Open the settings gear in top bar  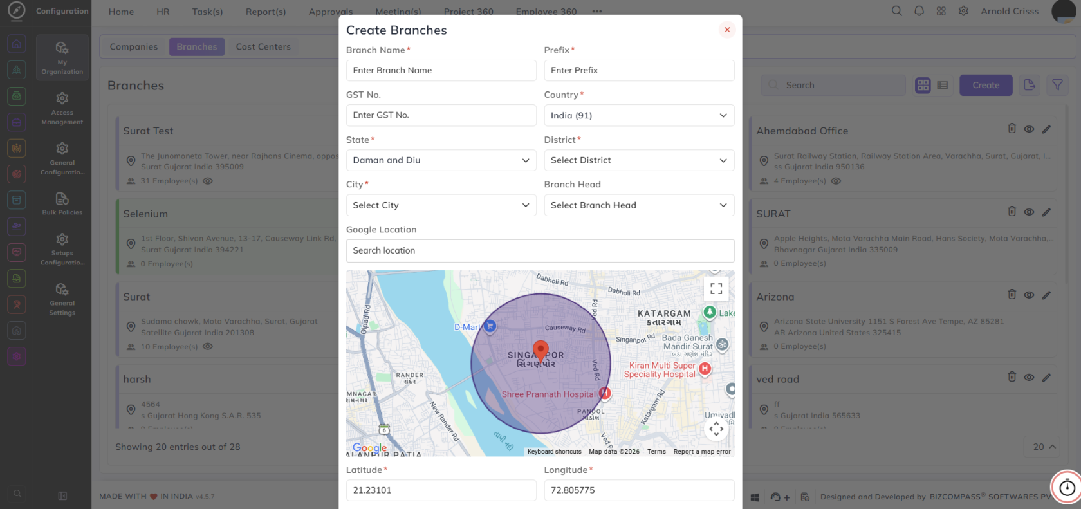pyautogui.click(x=963, y=11)
